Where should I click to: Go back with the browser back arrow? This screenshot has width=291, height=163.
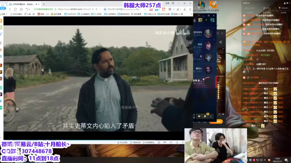point(10,9)
